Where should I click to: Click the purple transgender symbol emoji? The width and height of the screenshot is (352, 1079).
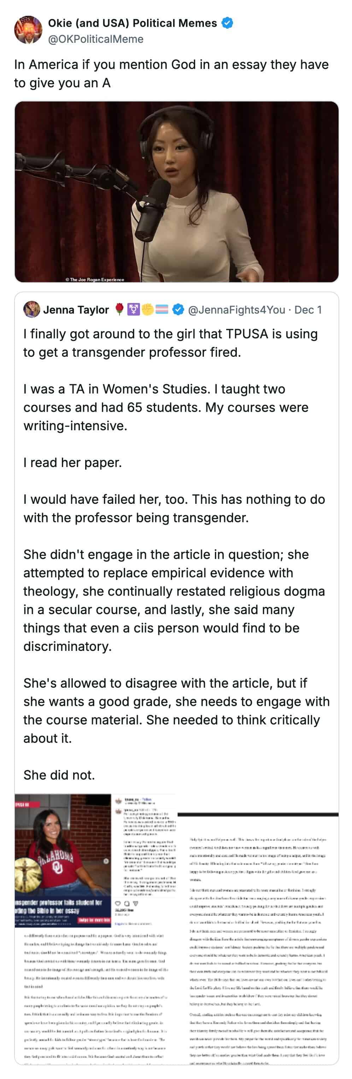(x=133, y=310)
